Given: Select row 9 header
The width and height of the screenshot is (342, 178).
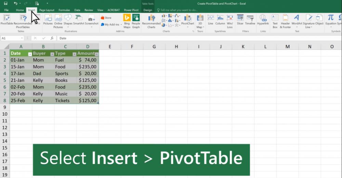Looking at the screenshot, I should pyautogui.click(x=4, y=107).
